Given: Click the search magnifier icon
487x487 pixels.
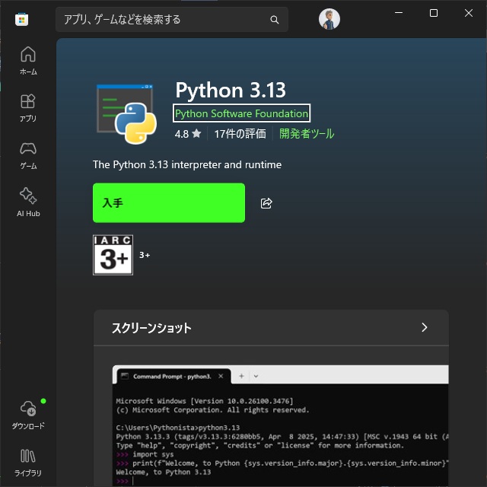Looking at the screenshot, I should click(275, 20).
